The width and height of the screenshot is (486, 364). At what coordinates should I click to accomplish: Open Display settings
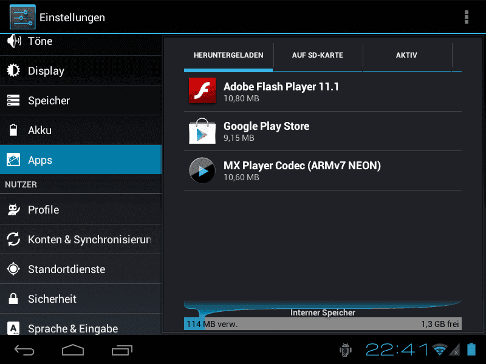point(81,70)
